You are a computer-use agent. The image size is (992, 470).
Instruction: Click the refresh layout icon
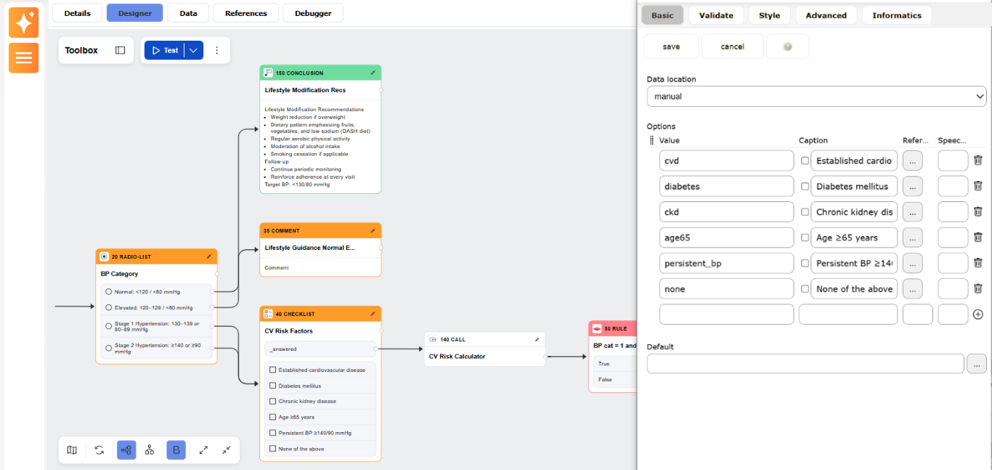pos(99,450)
